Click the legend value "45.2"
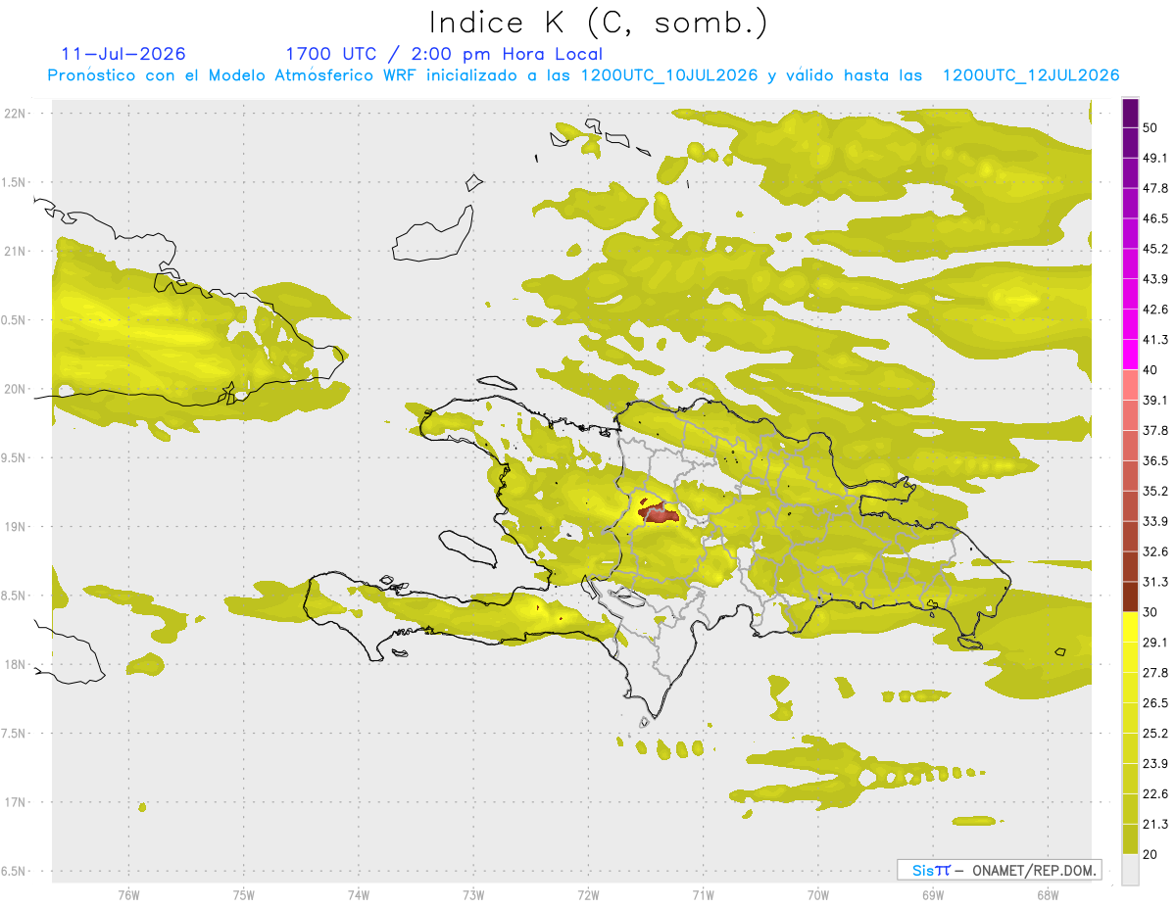The height and width of the screenshot is (908, 1176). [1155, 249]
